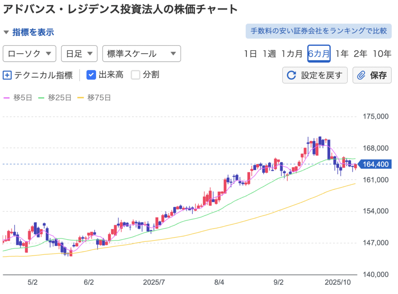398x294 pixels.
Task: Click the green 移25日 legend swatch
Action: 42,98
